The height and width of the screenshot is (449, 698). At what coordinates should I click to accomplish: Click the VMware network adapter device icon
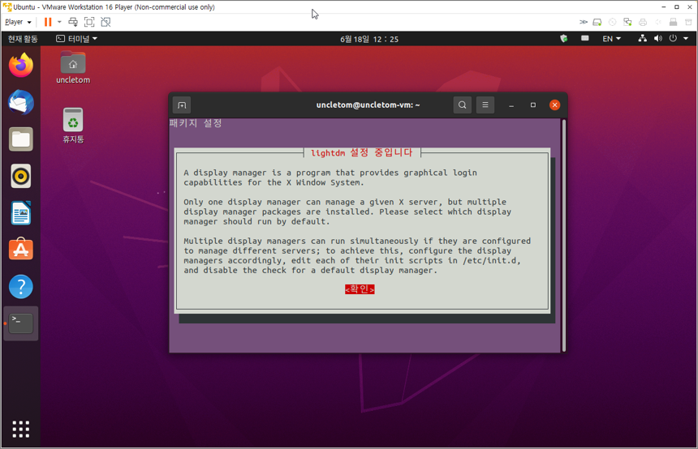[627, 22]
